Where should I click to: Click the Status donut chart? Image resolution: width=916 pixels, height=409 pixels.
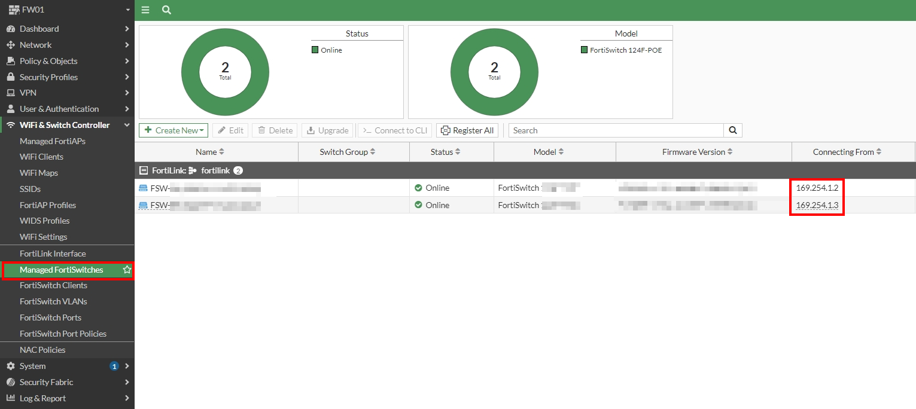tap(225, 72)
